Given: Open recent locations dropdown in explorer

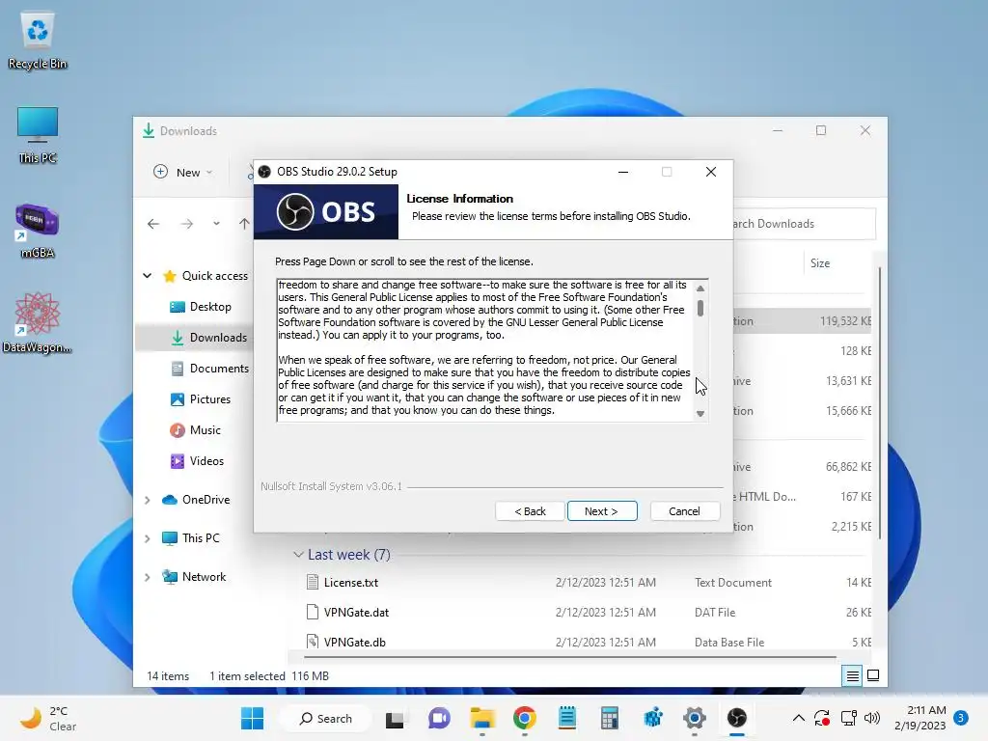Looking at the screenshot, I should (216, 224).
